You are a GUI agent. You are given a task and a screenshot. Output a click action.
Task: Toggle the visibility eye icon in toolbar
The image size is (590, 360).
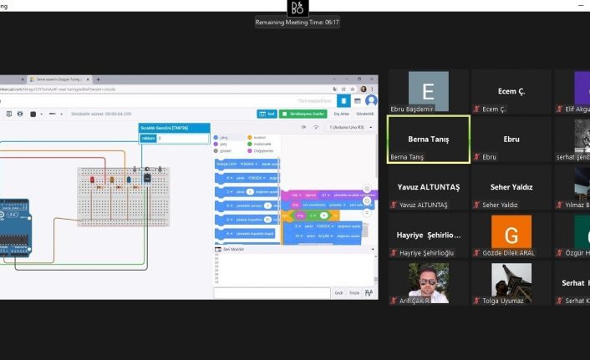coord(20,114)
